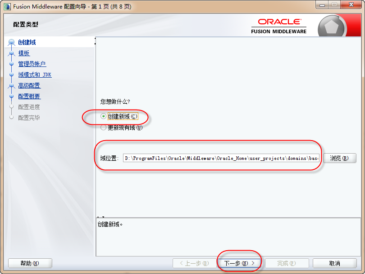This screenshot has width=365, height=274.
Task: Open the 创建域 step in navigation
Action: 27,42
